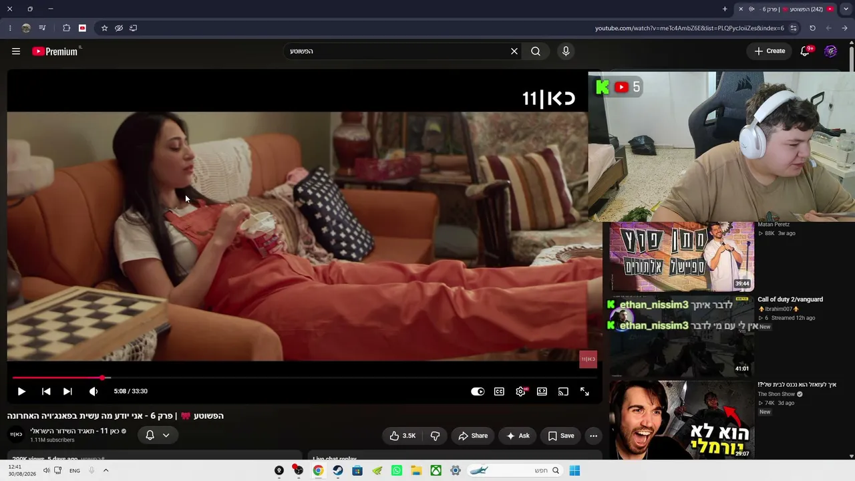
Task: Close the הפשוטע YouTube tab
Action: click(x=741, y=9)
